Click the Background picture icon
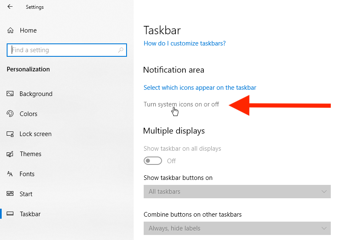345x240 pixels. pos(10,94)
